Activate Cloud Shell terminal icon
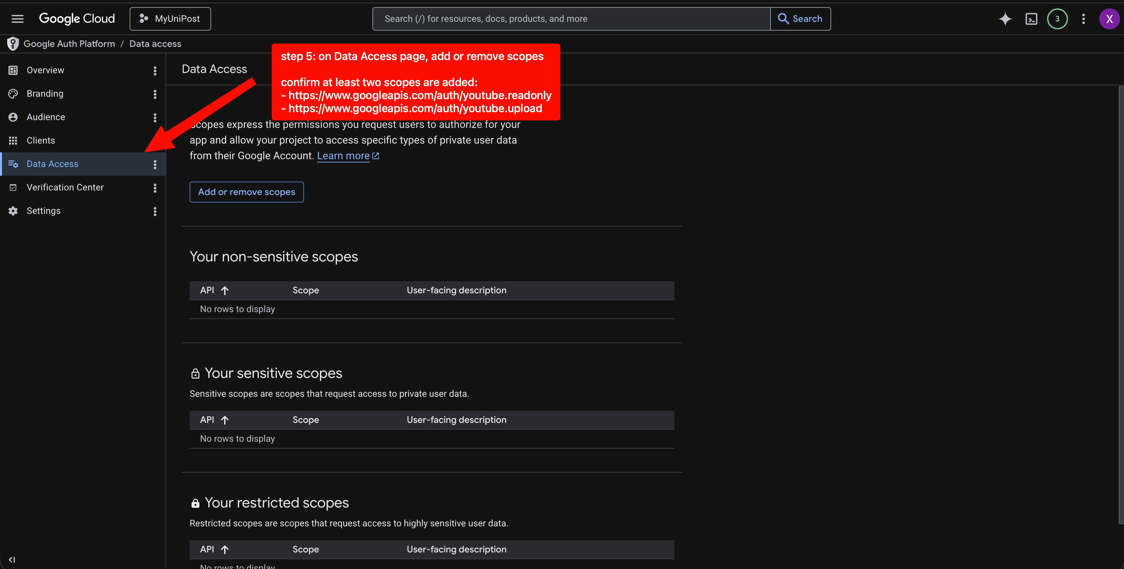The height and width of the screenshot is (569, 1124). (x=1031, y=19)
